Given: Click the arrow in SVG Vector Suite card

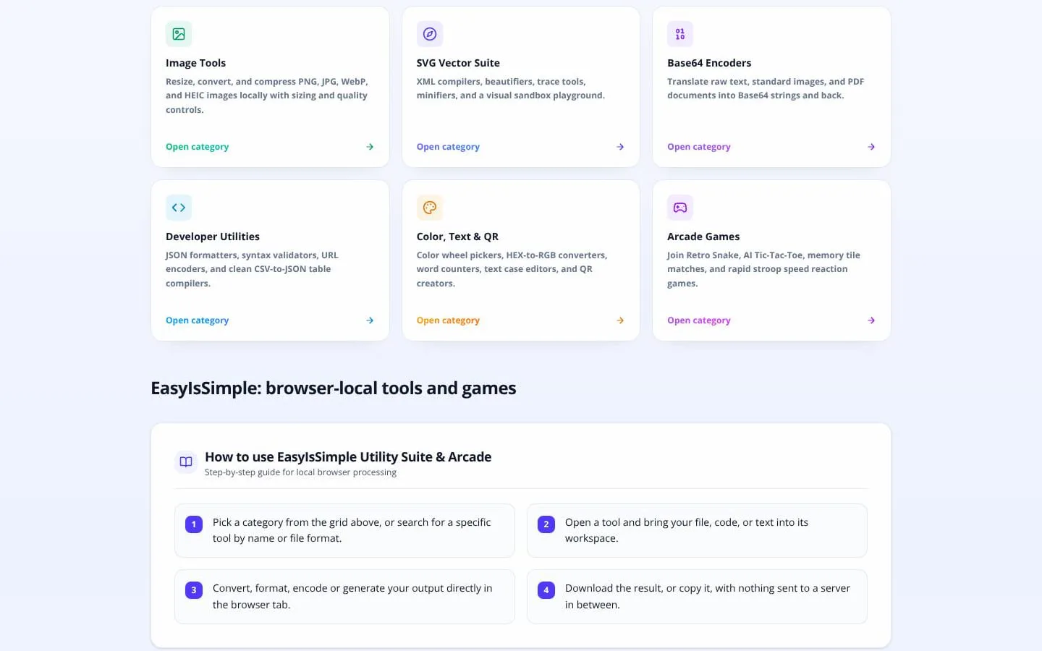Looking at the screenshot, I should (x=620, y=147).
